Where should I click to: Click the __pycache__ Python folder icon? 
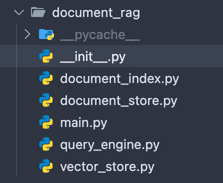click(x=46, y=34)
